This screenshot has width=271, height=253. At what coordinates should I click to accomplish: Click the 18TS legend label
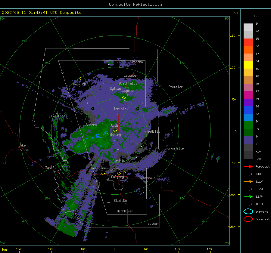(259, 204)
